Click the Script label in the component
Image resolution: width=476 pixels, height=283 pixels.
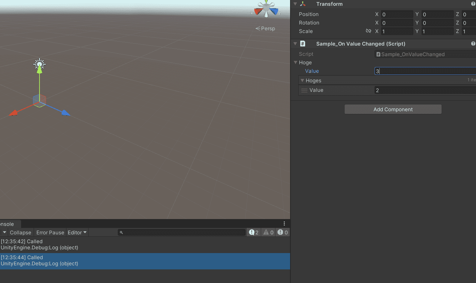click(306, 54)
